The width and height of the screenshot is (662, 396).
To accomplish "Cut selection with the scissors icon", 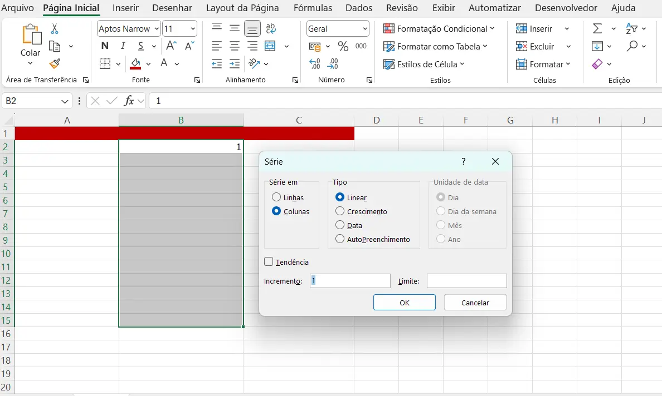I will [55, 29].
